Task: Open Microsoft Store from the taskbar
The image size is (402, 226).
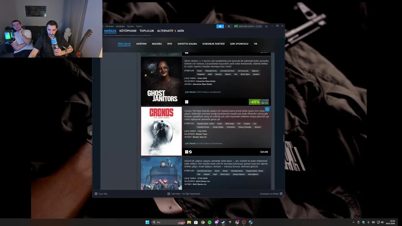Action: [x=196, y=222]
